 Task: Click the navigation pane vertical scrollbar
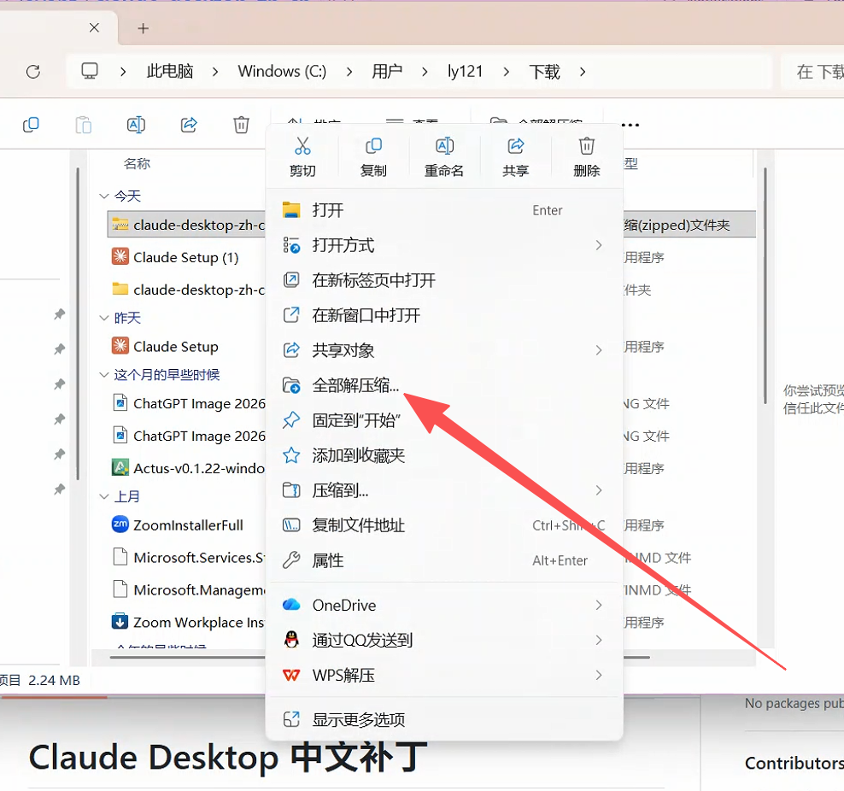(78, 324)
